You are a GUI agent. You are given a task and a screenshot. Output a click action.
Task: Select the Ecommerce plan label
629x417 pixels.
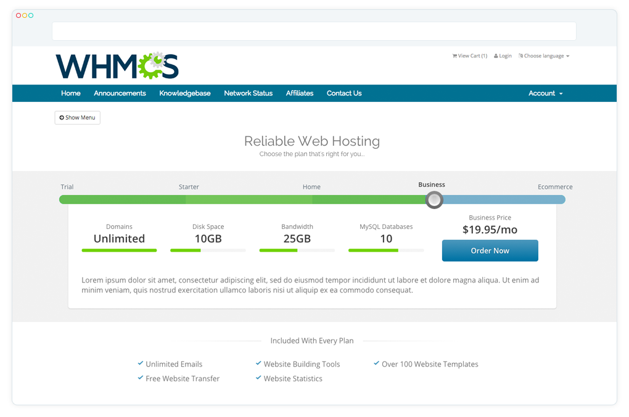coord(555,187)
